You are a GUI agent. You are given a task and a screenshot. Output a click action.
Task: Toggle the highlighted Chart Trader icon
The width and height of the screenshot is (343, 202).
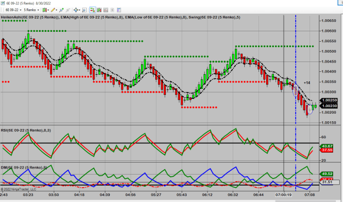pos(93,10)
